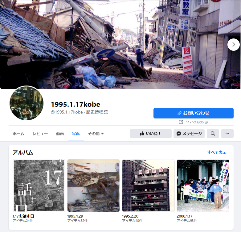Viewport: 241px width, 232px height.
Task: Click the next cover photo arrow
Action: point(234,45)
